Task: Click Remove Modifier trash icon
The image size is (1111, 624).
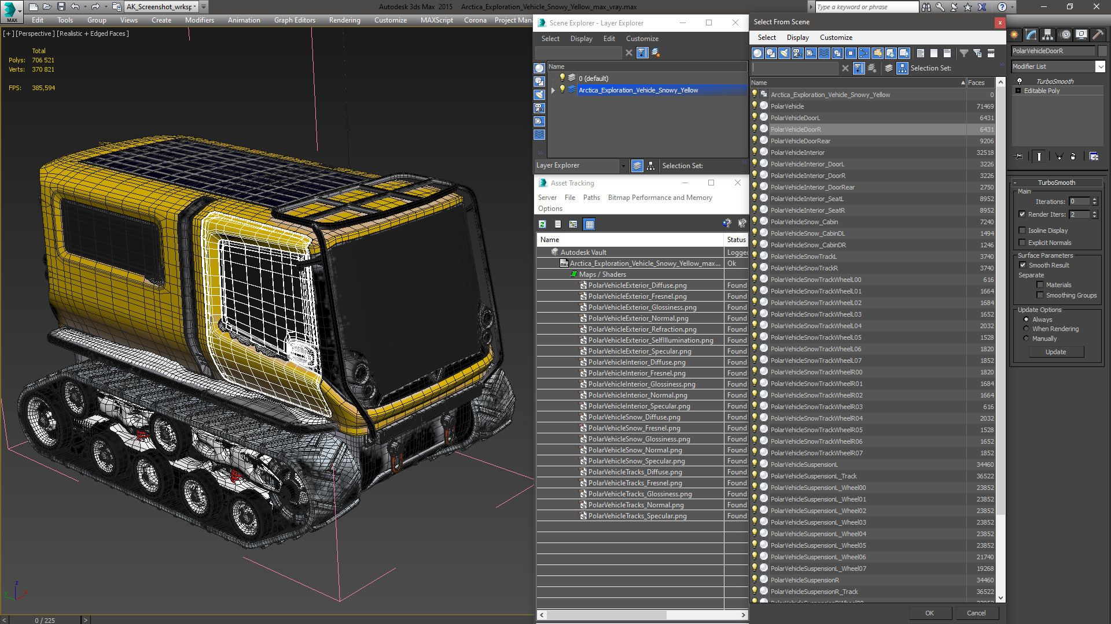Action: pyautogui.click(x=1073, y=156)
